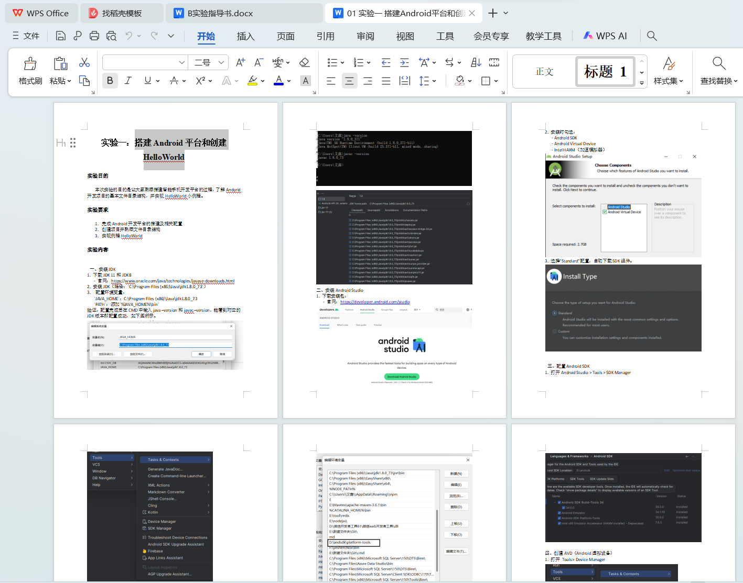Click the Format Painter brush icon

[x=30, y=63]
